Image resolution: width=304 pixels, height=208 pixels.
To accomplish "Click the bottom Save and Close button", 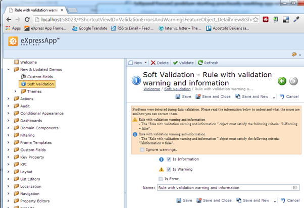I will point(214,200).
